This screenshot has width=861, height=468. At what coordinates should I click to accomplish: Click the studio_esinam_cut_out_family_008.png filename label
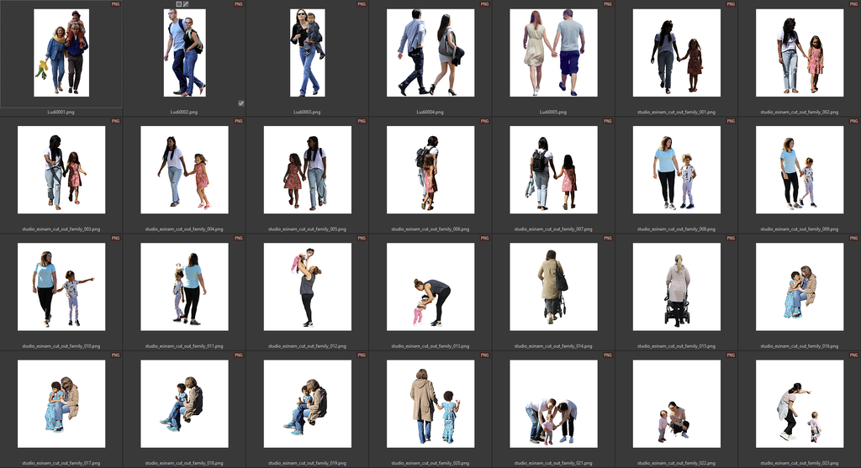coord(677,229)
